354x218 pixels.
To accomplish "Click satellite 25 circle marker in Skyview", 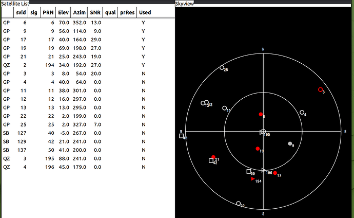I will [x=222, y=68].
